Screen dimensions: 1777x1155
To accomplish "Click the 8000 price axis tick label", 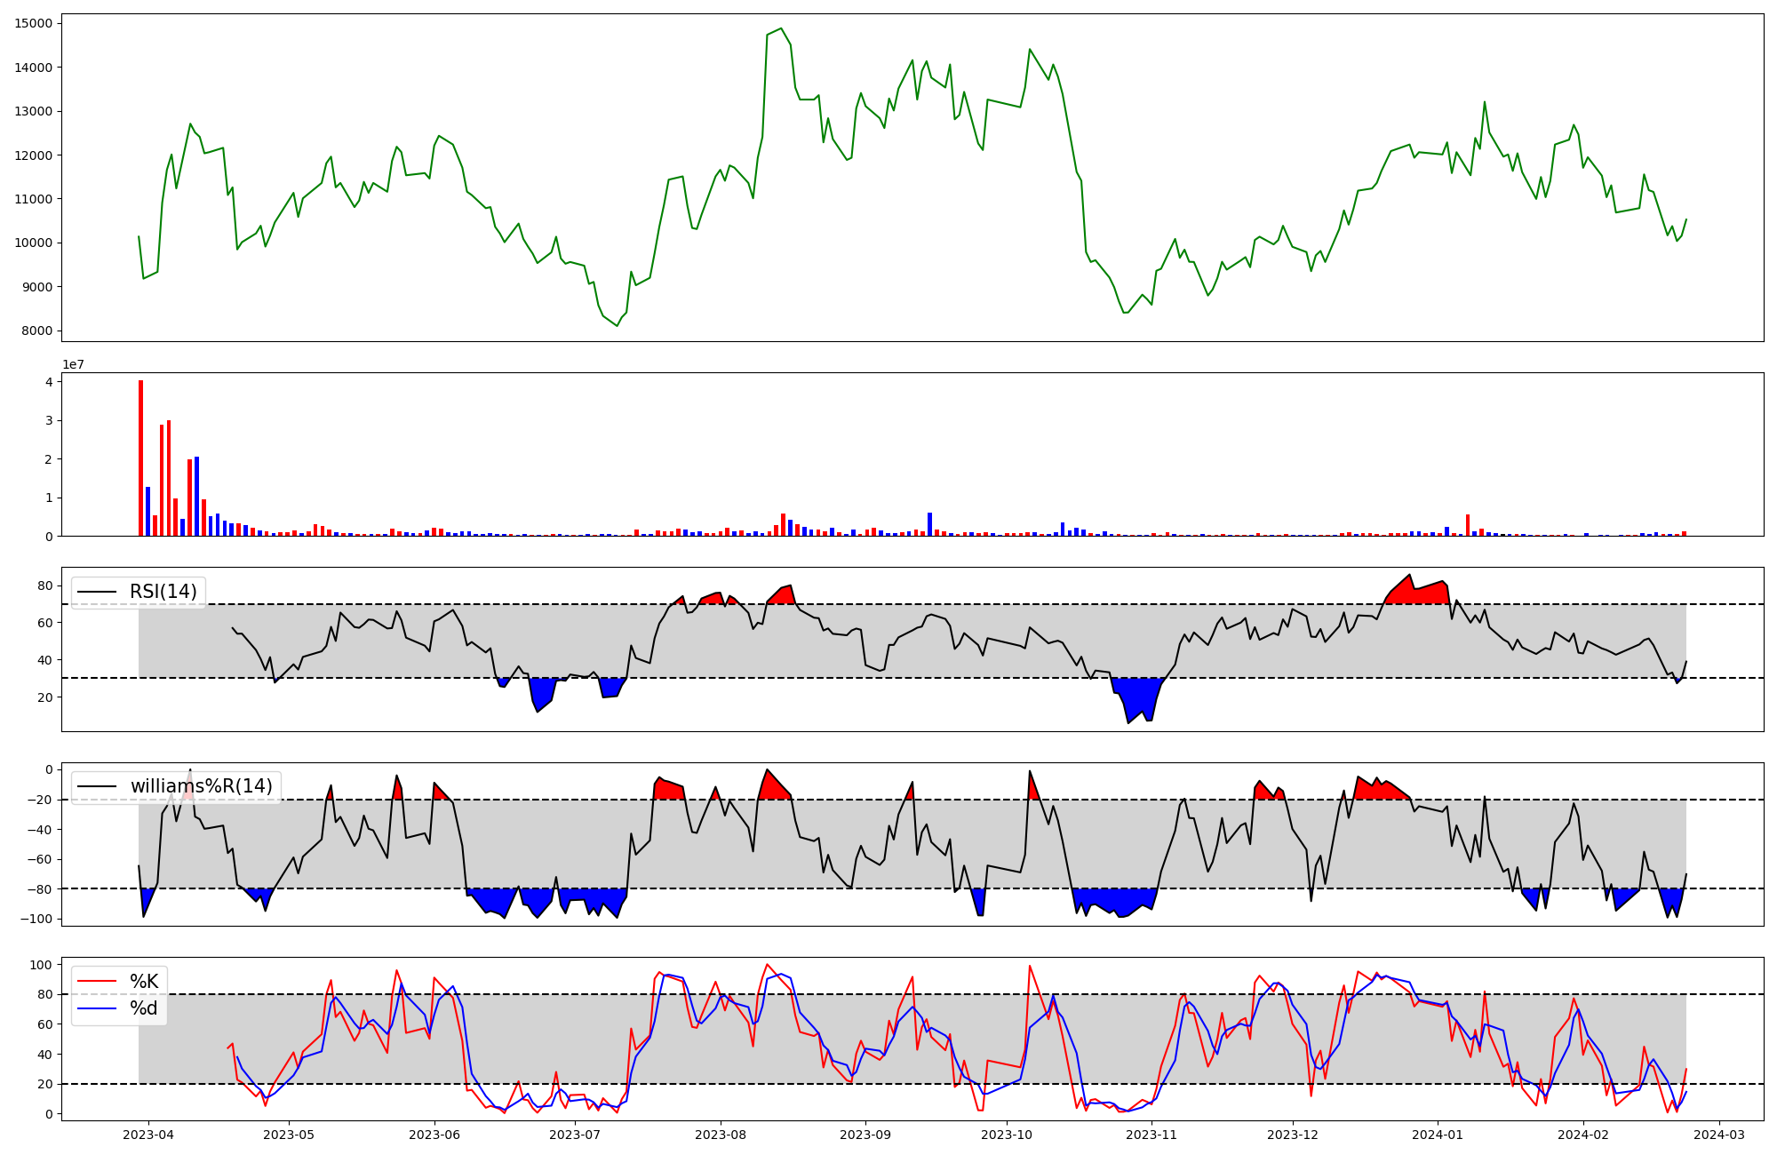I will point(37,331).
